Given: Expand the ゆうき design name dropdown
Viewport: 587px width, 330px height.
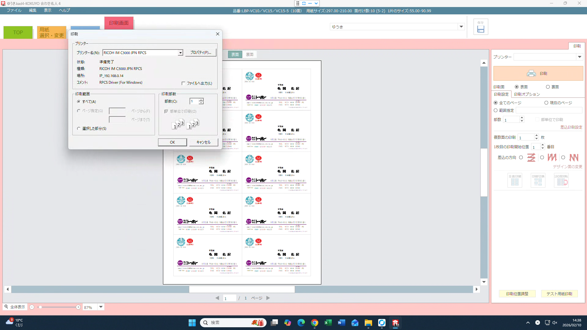Looking at the screenshot, I should click(461, 27).
